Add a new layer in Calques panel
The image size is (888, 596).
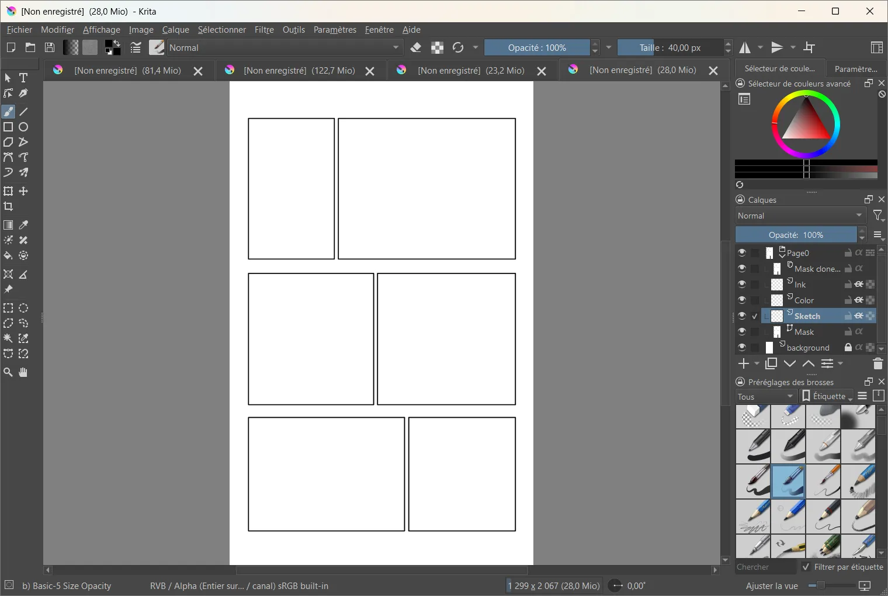click(x=744, y=363)
